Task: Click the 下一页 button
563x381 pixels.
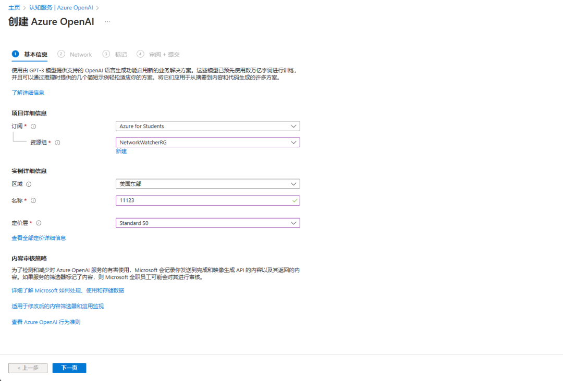Action: coord(69,368)
